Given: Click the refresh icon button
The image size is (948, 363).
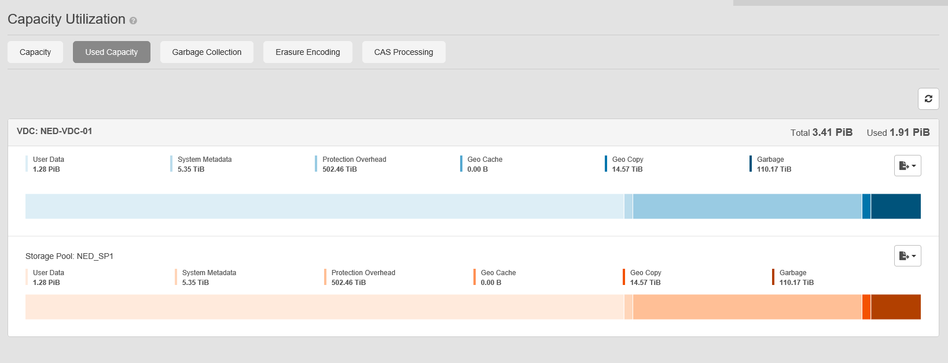Looking at the screenshot, I should [928, 99].
